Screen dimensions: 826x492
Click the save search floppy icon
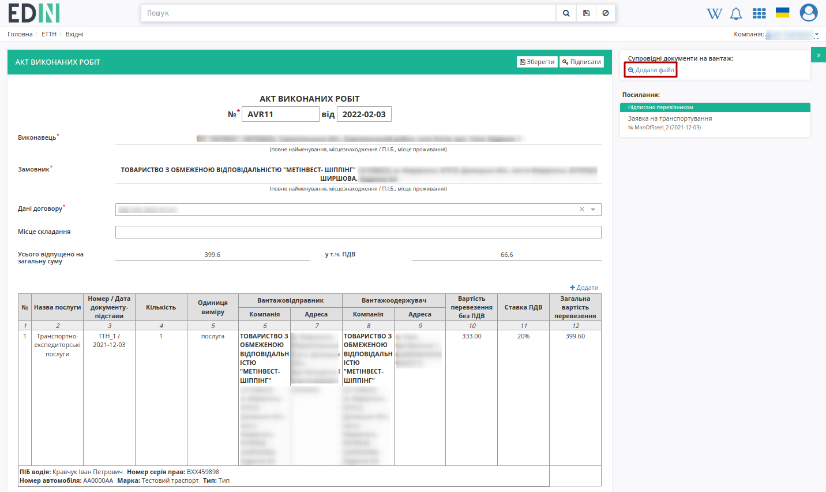coord(586,13)
